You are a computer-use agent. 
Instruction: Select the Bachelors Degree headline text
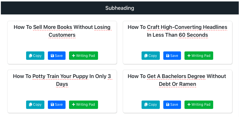[177, 80]
